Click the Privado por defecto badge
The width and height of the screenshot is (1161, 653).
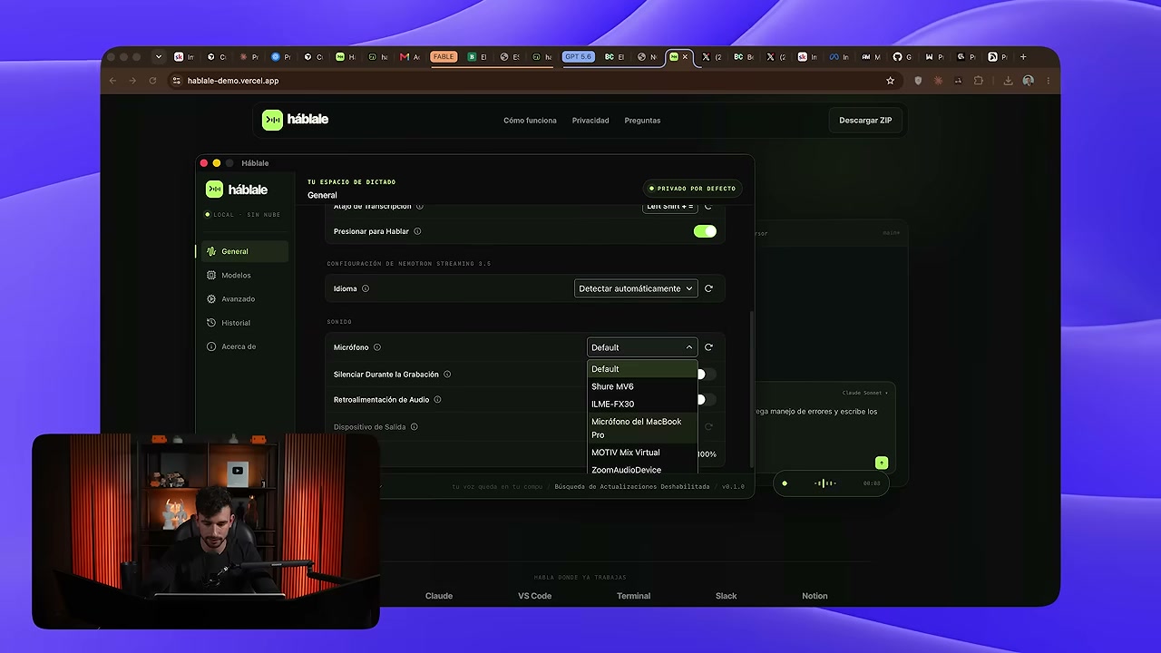[691, 189]
